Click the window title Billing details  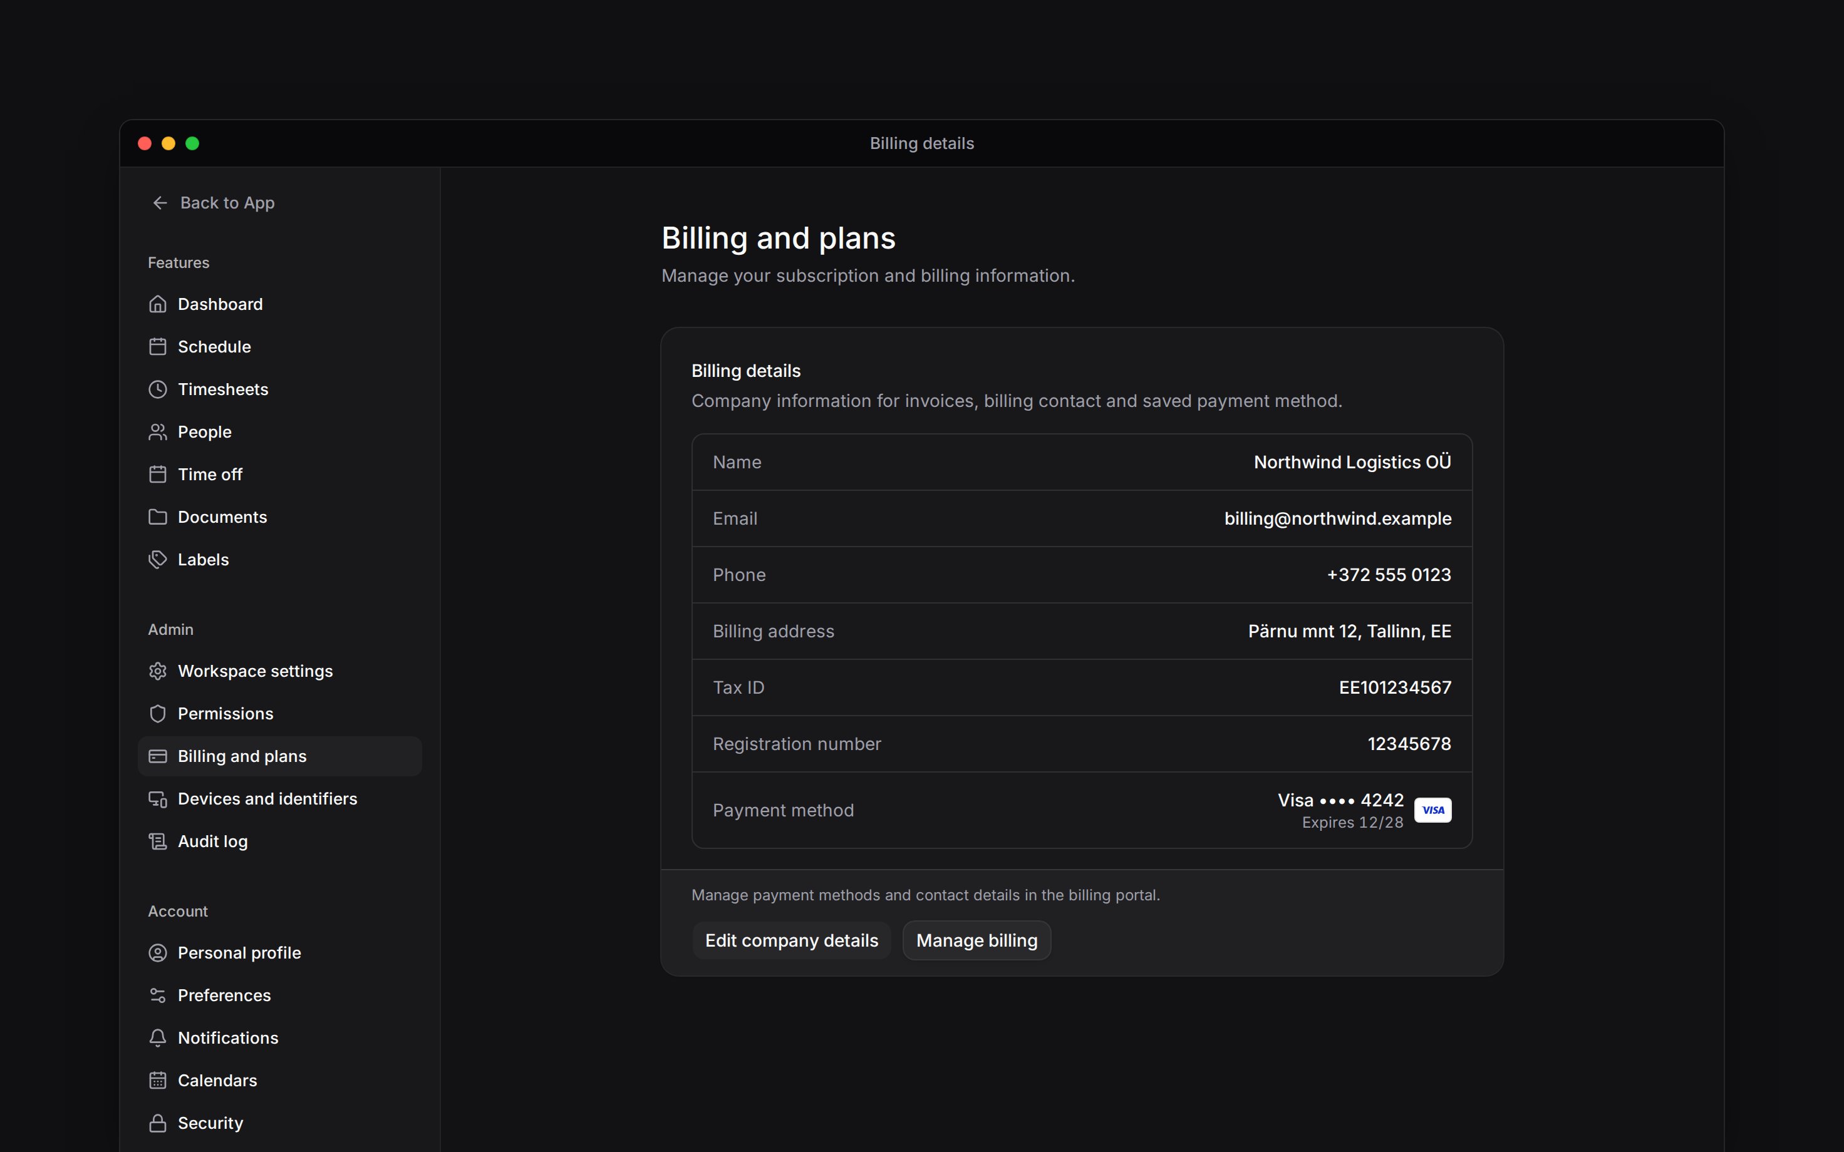point(922,143)
